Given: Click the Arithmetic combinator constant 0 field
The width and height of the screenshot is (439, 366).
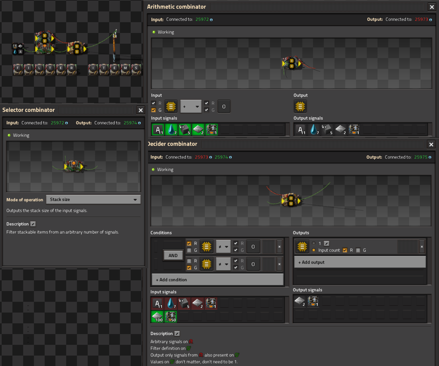Looking at the screenshot, I should (x=224, y=107).
